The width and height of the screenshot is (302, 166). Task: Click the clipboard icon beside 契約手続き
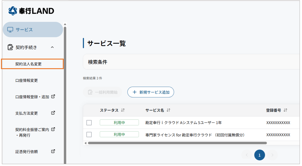pyautogui.click(x=10, y=47)
